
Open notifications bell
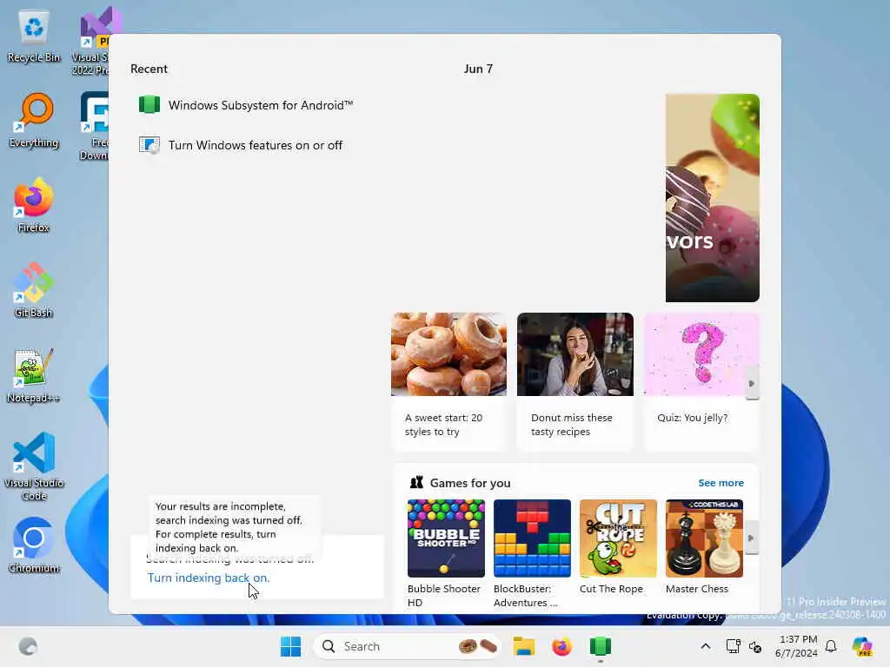831,646
